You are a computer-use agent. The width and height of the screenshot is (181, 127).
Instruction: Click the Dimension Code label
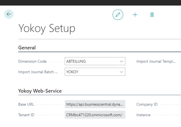pos(32,61)
